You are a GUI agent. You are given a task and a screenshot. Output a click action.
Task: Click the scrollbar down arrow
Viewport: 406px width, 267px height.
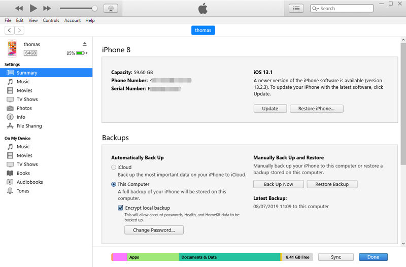(x=403, y=244)
